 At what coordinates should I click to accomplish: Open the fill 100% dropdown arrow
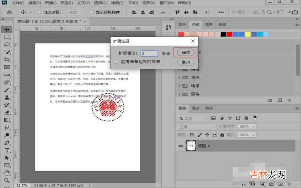[254, 135]
